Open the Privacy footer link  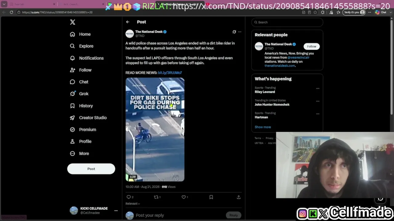[269, 138]
